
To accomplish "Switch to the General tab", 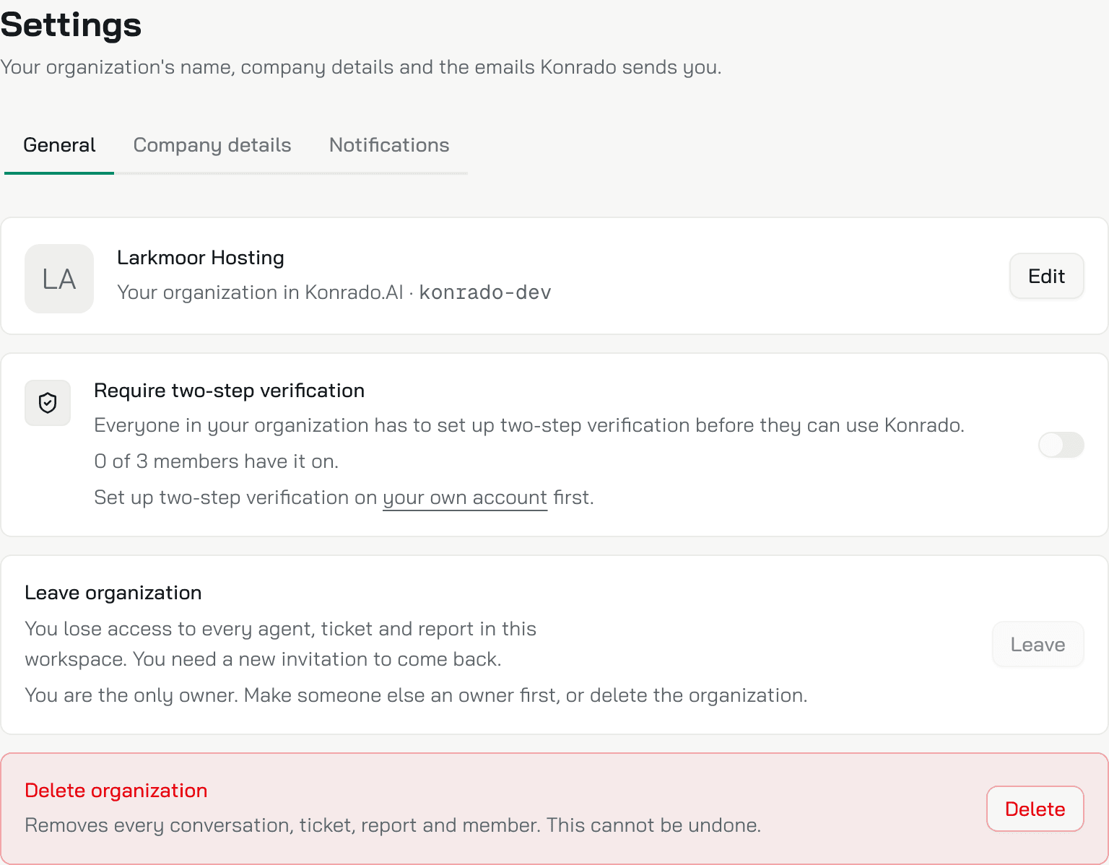I will 59,145.
